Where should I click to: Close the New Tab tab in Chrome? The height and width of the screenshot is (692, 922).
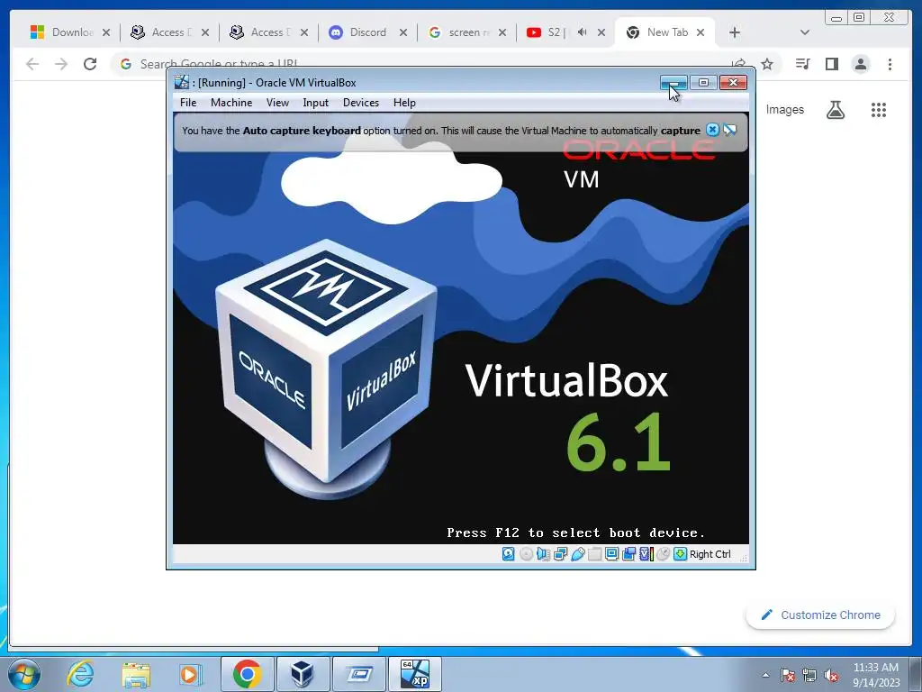pyautogui.click(x=701, y=32)
